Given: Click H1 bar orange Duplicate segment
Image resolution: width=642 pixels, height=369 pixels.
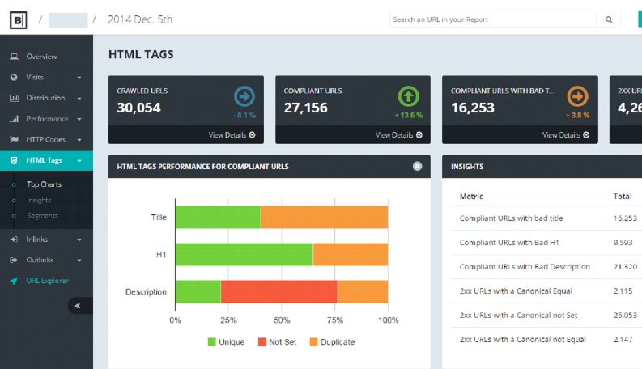Looking at the screenshot, I should click(x=351, y=254).
